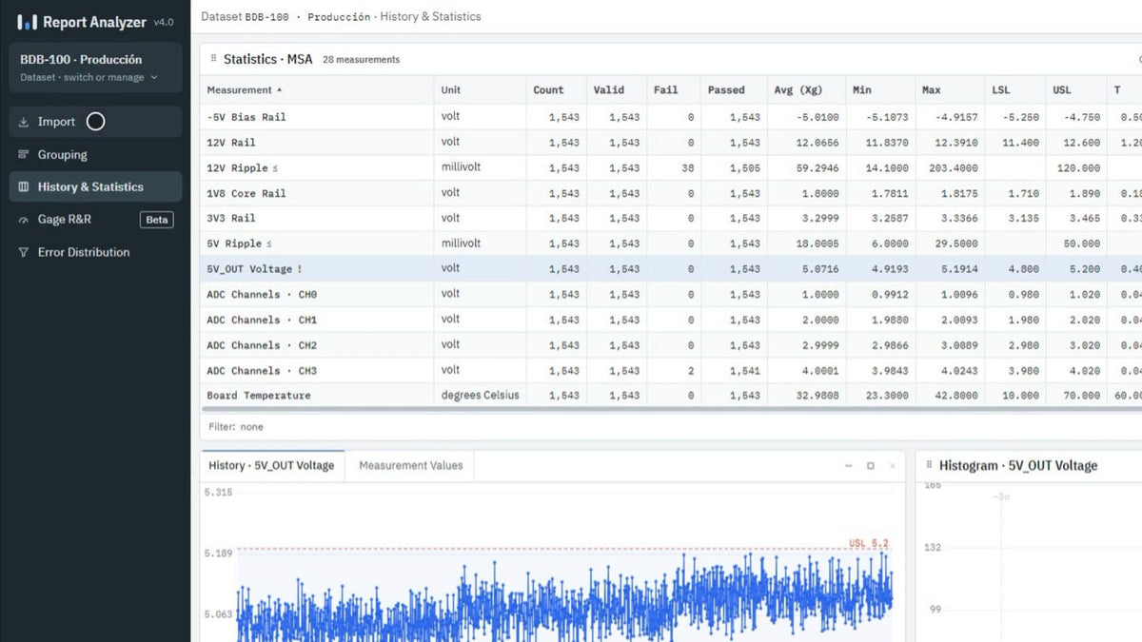Image resolution: width=1142 pixels, height=642 pixels.
Task: Click the ≤ symbol beside 12V Ripple
Action: click(x=275, y=168)
